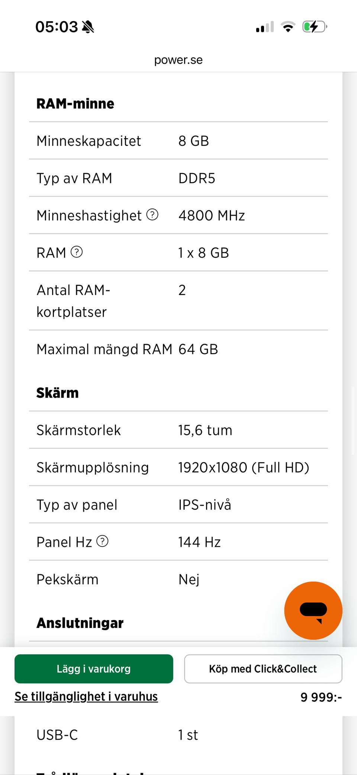Tap the battery charging indicator
The height and width of the screenshot is (775, 357).
point(315,27)
